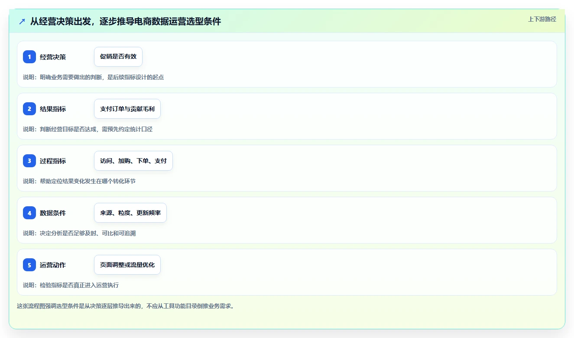
Task: Click the 数据条件 step label
Action: click(x=53, y=213)
